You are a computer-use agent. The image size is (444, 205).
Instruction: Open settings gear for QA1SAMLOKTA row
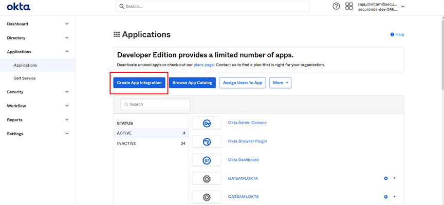tap(385, 178)
